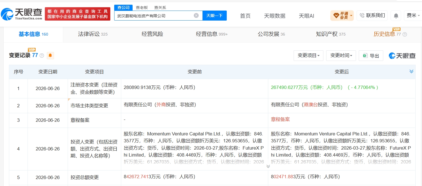Open the 开通会员 dropdown
This screenshot has width=422, height=186.
tap(342, 16)
